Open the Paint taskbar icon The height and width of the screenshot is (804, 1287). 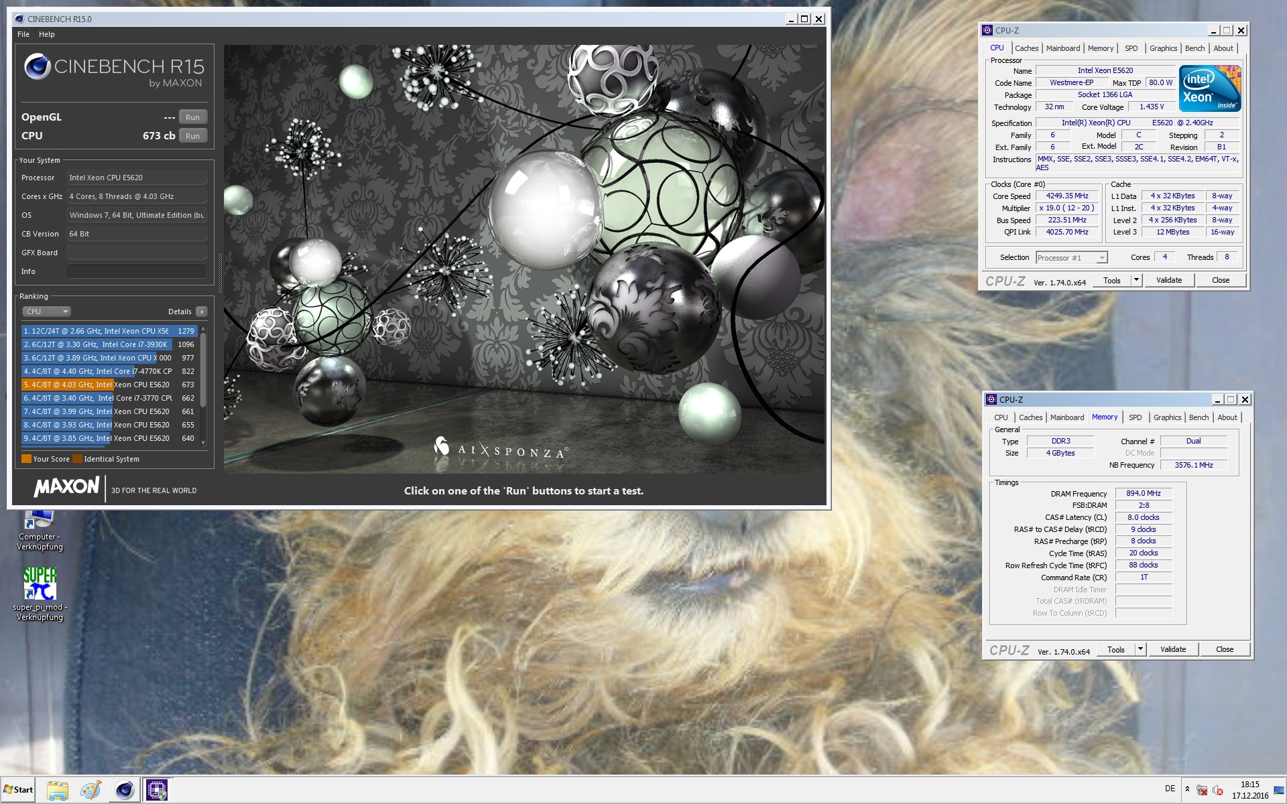click(x=90, y=791)
